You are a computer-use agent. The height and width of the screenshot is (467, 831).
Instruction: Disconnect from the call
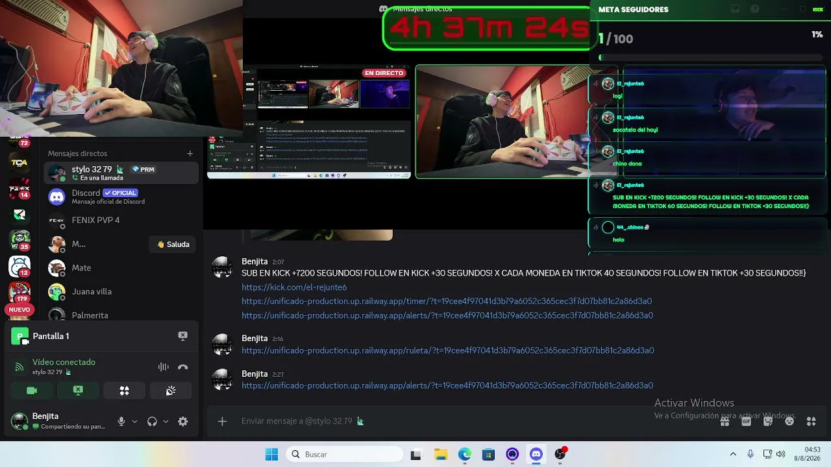click(x=183, y=367)
